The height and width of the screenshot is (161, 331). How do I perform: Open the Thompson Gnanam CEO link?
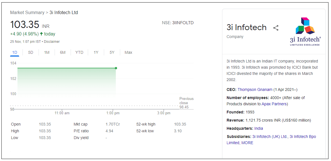[255, 90]
